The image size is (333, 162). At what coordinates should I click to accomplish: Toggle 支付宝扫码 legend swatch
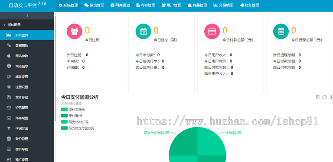64,109
